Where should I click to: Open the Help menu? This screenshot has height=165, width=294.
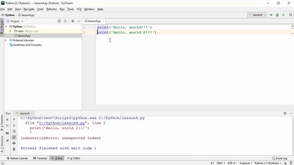tap(100, 9)
